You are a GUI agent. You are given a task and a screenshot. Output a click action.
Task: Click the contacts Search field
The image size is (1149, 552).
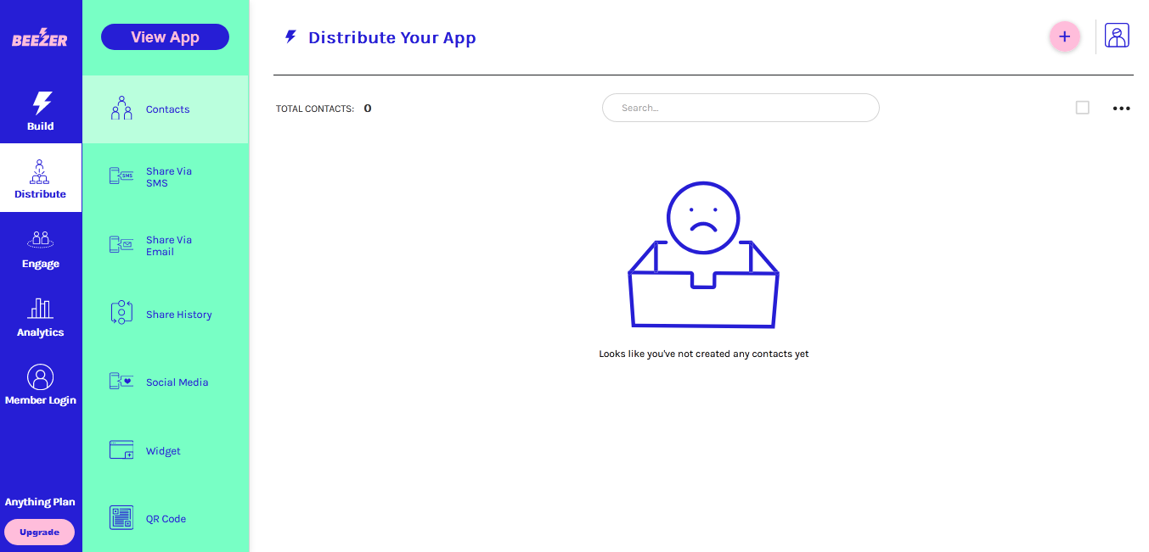point(740,108)
